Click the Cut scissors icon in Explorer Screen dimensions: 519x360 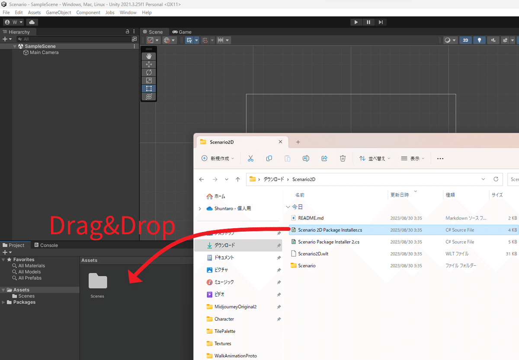[250, 159]
